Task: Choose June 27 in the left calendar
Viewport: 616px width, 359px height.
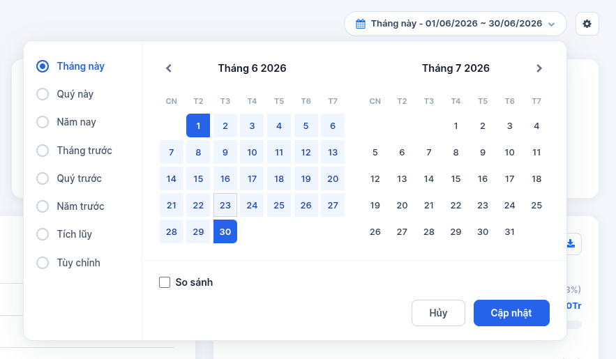Action: pos(333,205)
